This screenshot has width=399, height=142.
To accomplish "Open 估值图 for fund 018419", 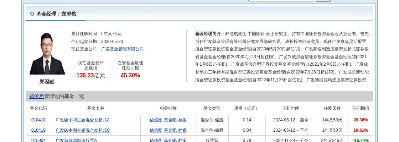I will (156, 130).
